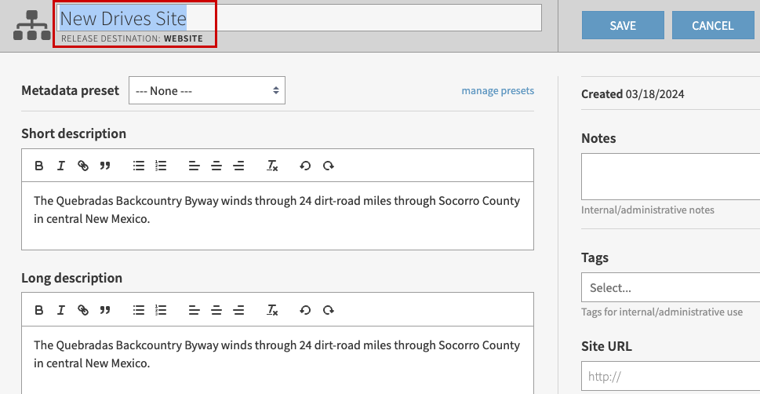This screenshot has width=760, height=394.
Task: Add bulleted list in Short description
Action: (x=139, y=166)
